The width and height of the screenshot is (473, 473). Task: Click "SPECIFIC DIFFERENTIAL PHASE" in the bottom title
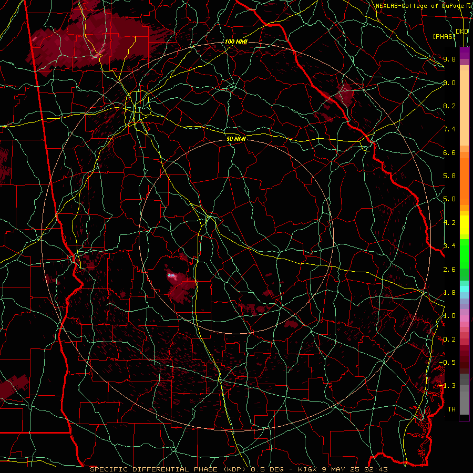coord(153,469)
